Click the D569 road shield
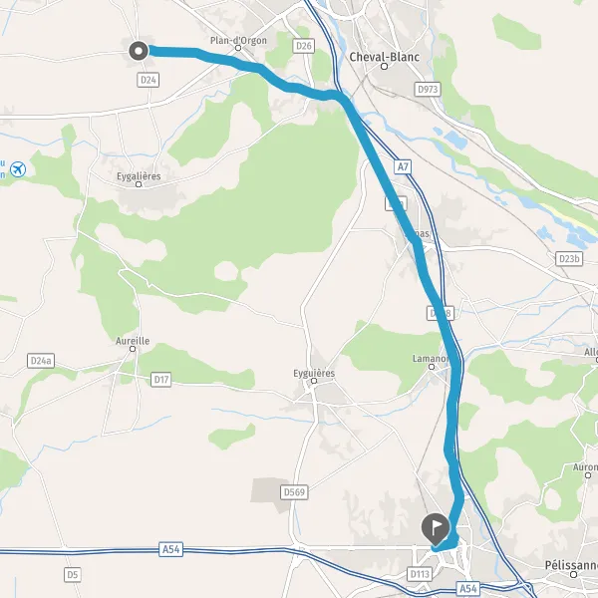Screen dimensions: 598x598 click(294, 492)
